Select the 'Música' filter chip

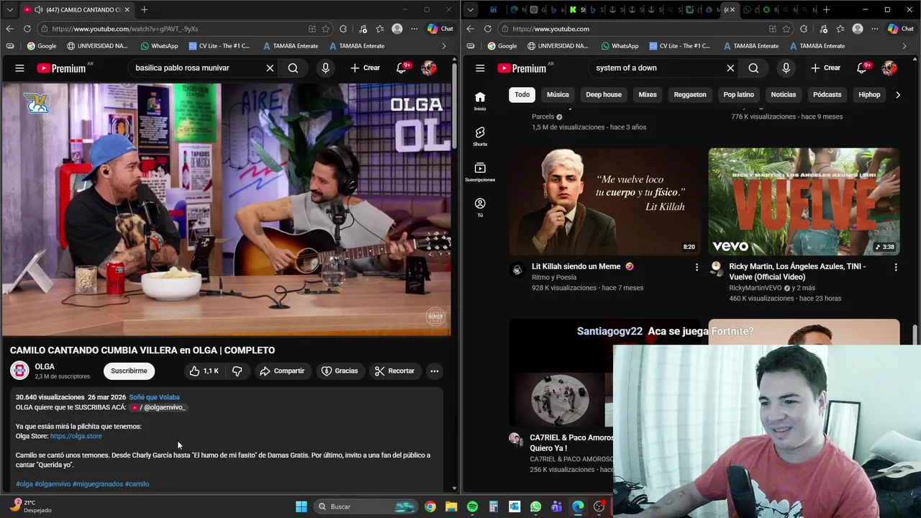click(558, 94)
